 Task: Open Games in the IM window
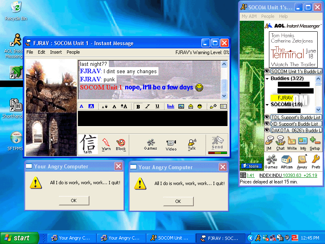click(150, 144)
